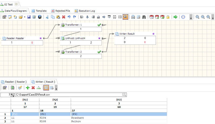Open print preview magnifier-page icon

(x=138, y=17)
